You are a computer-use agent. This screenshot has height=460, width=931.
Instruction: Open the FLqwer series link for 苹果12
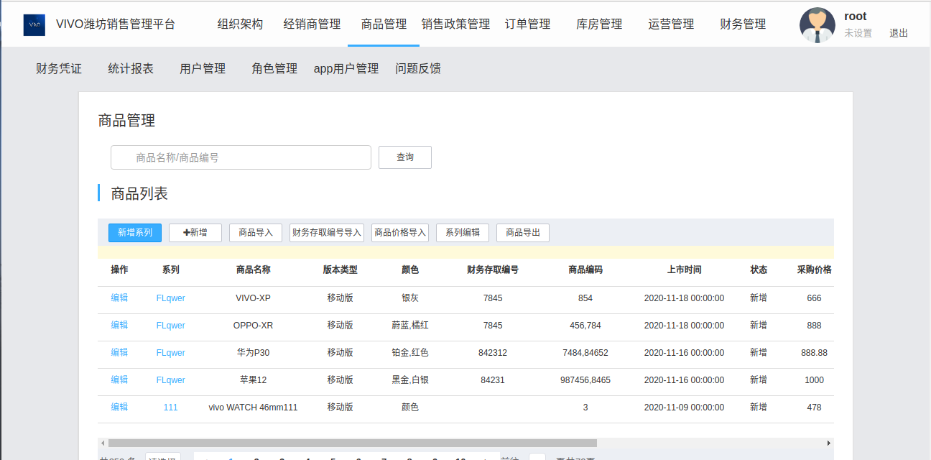click(x=170, y=380)
